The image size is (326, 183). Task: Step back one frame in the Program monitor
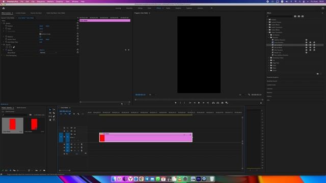coord(195,103)
